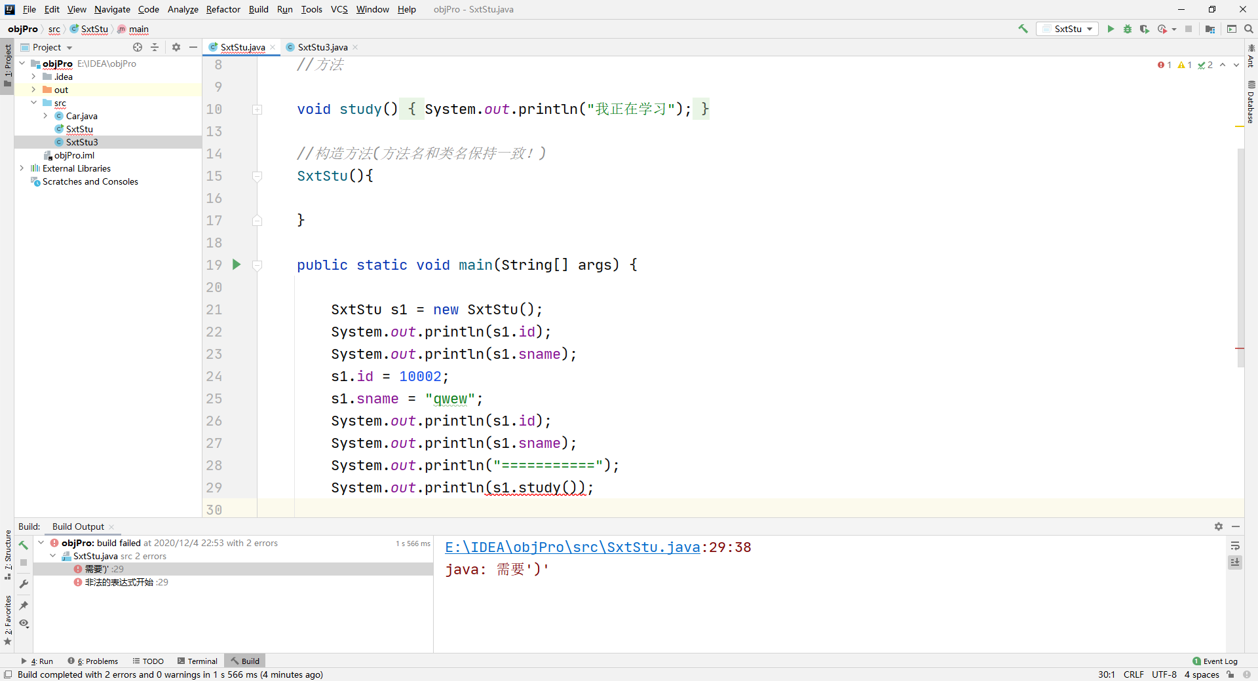The width and height of the screenshot is (1258, 681).
Task: Collapse the main method fold at line 19
Action: click(x=257, y=265)
